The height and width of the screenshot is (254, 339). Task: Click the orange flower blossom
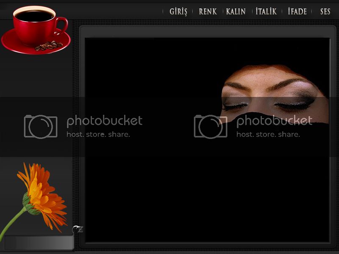click(42, 193)
